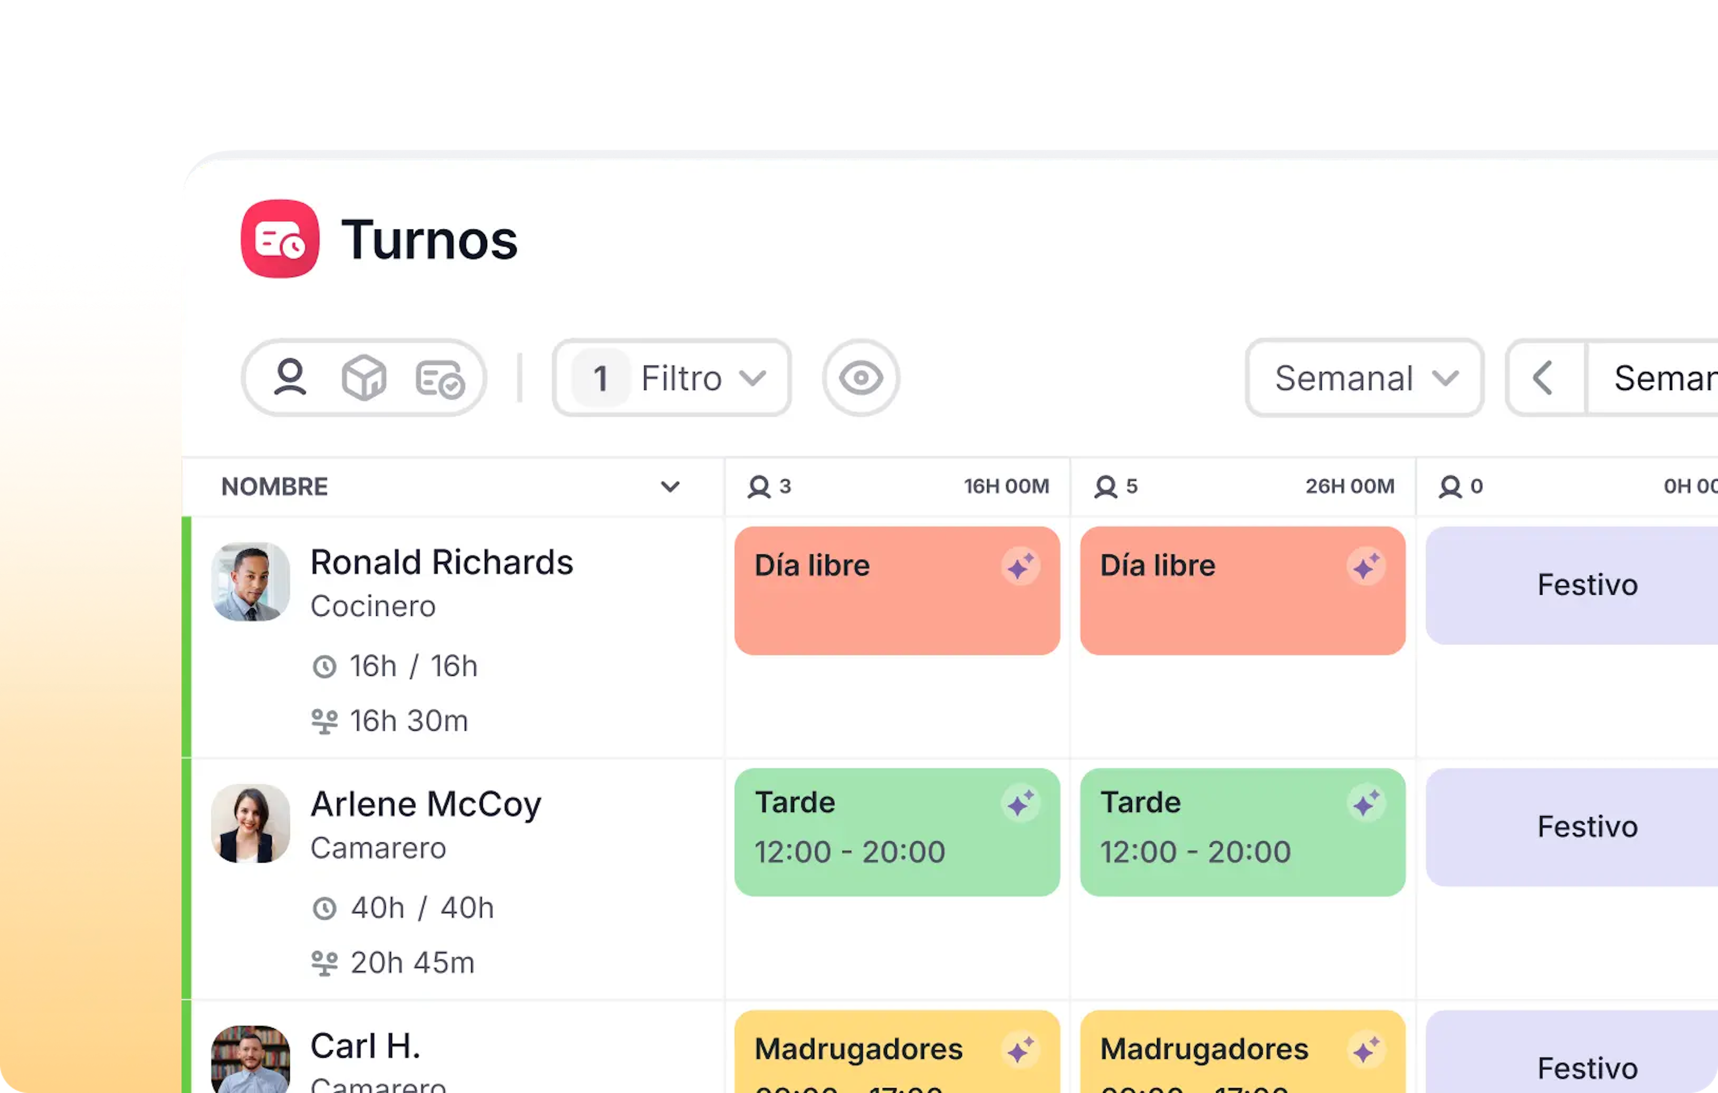Click sparkle icon on Arlene's second Tarde shift

pos(1366,804)
